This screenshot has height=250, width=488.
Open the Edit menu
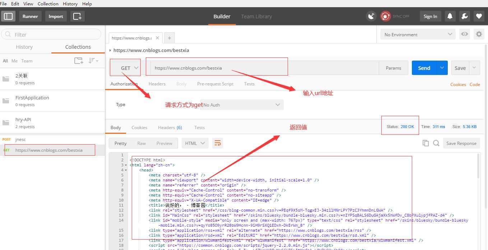(x=15, y=4)
